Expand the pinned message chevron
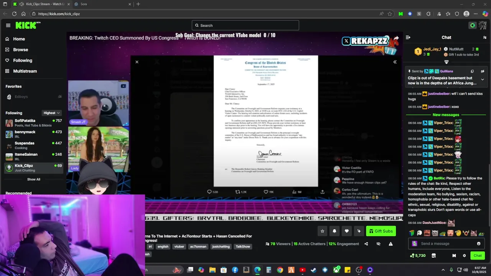The width and height of the screenshot is (491, 276). coord(483,79)
